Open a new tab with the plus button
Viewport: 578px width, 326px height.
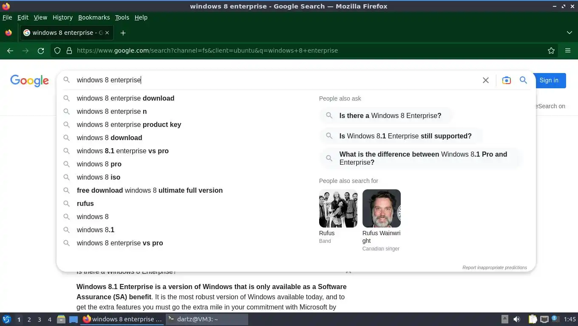(123, 33)
